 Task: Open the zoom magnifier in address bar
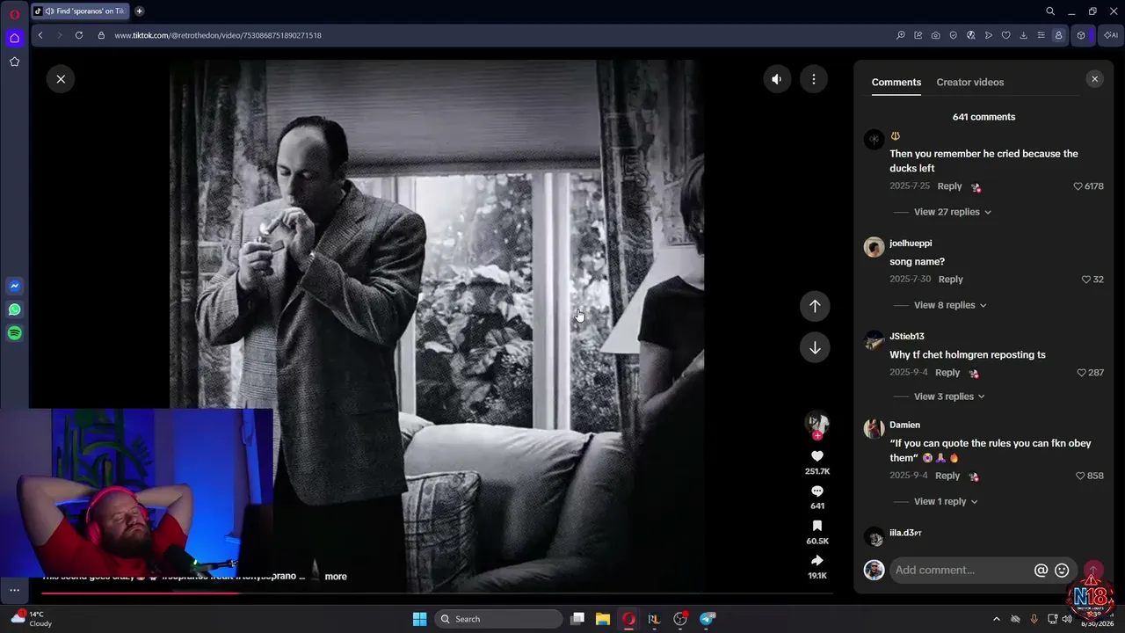(901, 35)
